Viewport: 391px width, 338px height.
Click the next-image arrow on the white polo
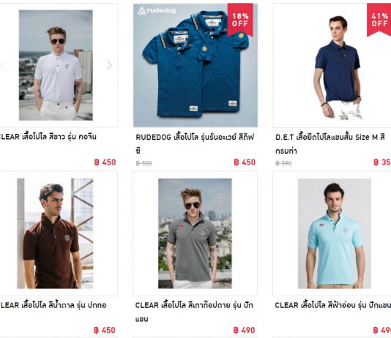pyautogui.click(x=109, y=65)
